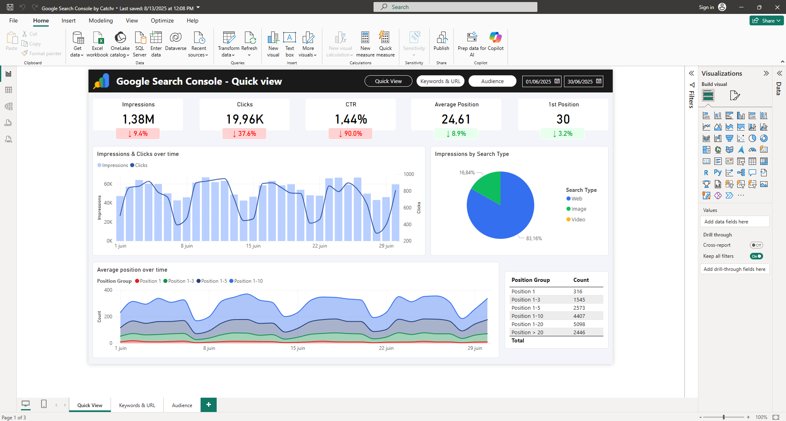This screenshot has width=786, height=421.
Task: Select the slicer visual icon
Action: [741, 161]
